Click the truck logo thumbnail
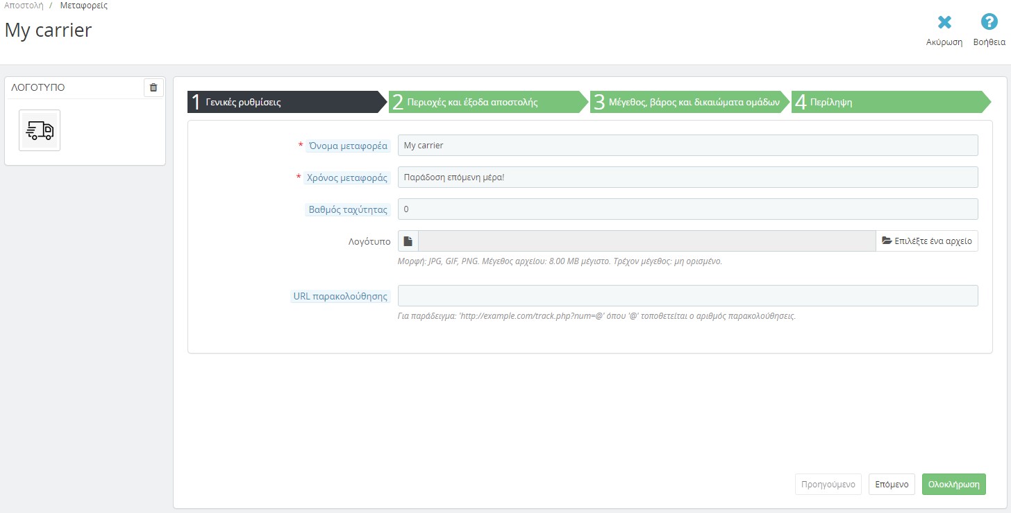 (x=40, y=130)
